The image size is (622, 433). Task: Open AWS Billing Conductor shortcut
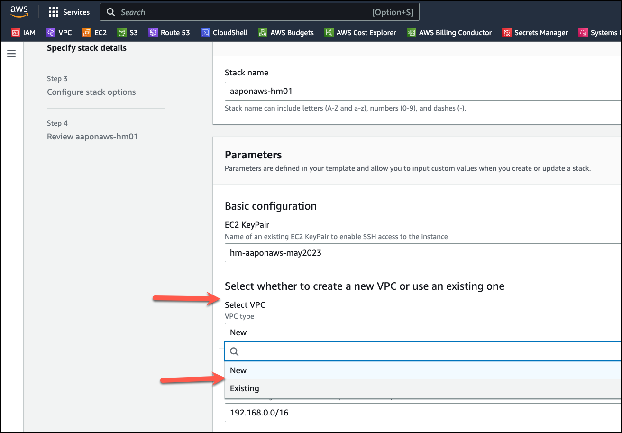pyautogui.click(x=450, y=33)
